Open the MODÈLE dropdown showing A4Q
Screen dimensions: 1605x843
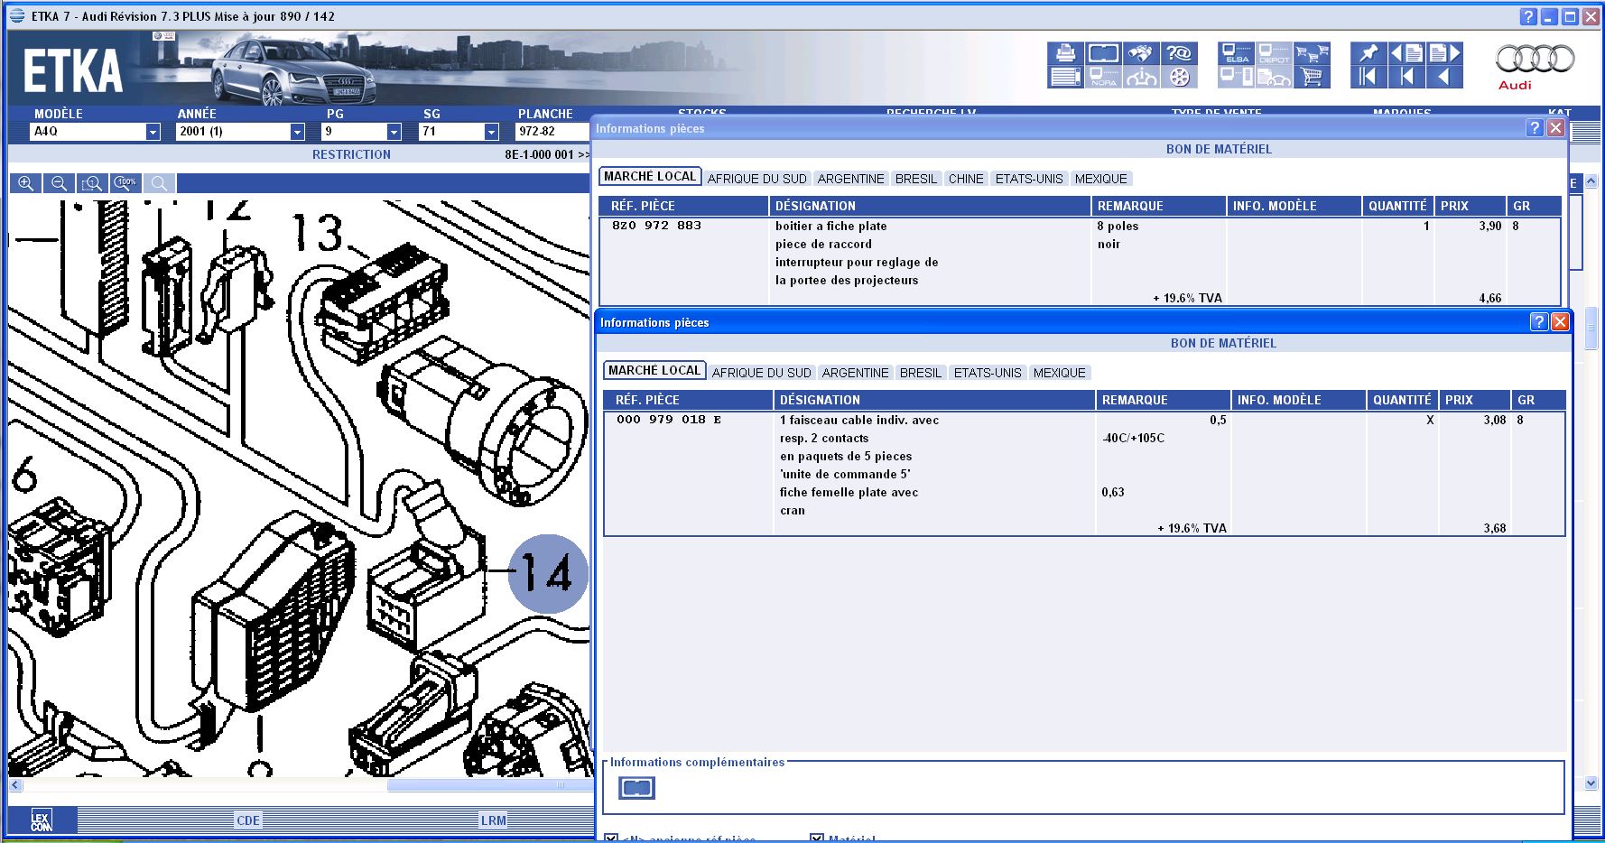pos(153,131)
